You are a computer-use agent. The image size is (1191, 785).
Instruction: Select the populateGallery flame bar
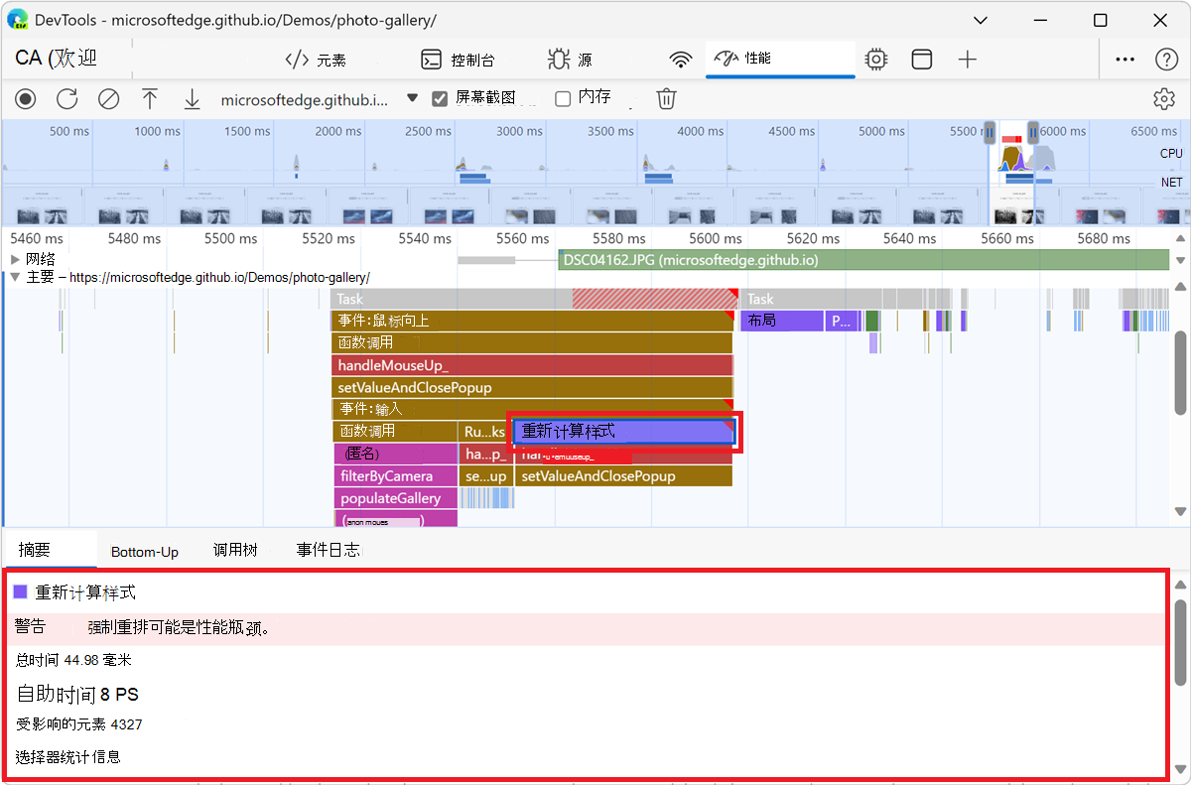(395, 498)
